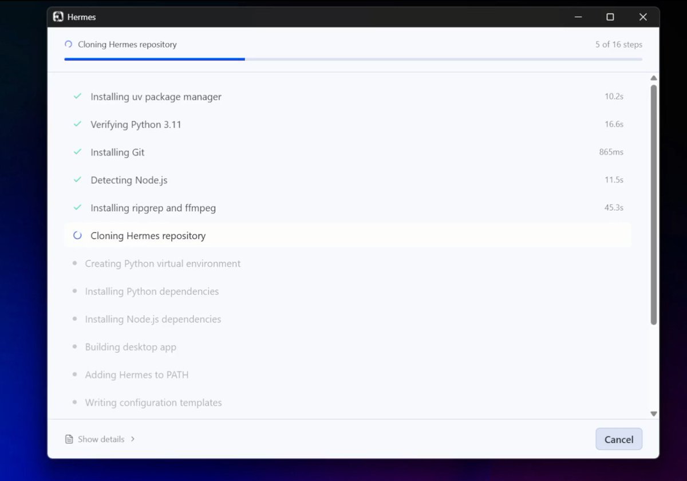687x481 pixels.
Task: Select the Creating Python virtual environment step
Action: 163,263
